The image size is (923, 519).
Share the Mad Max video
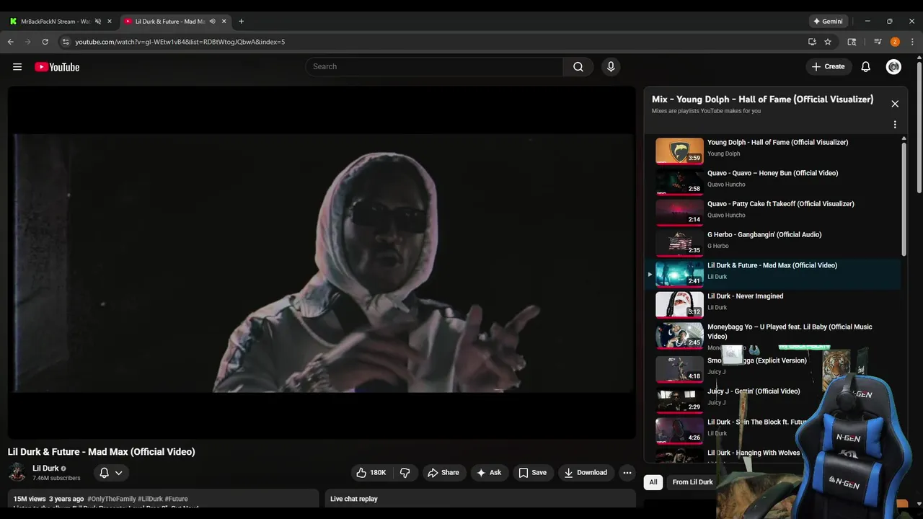tap(443, 473)
